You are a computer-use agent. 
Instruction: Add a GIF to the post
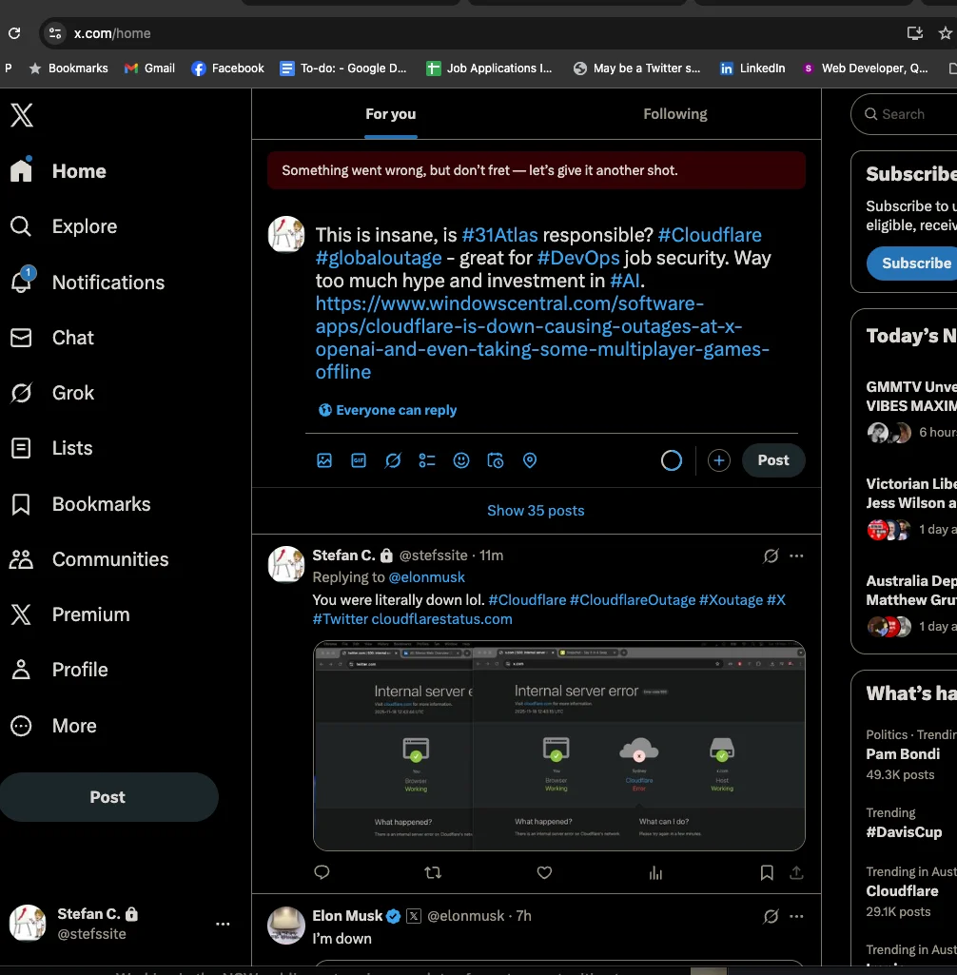(359, 460)
